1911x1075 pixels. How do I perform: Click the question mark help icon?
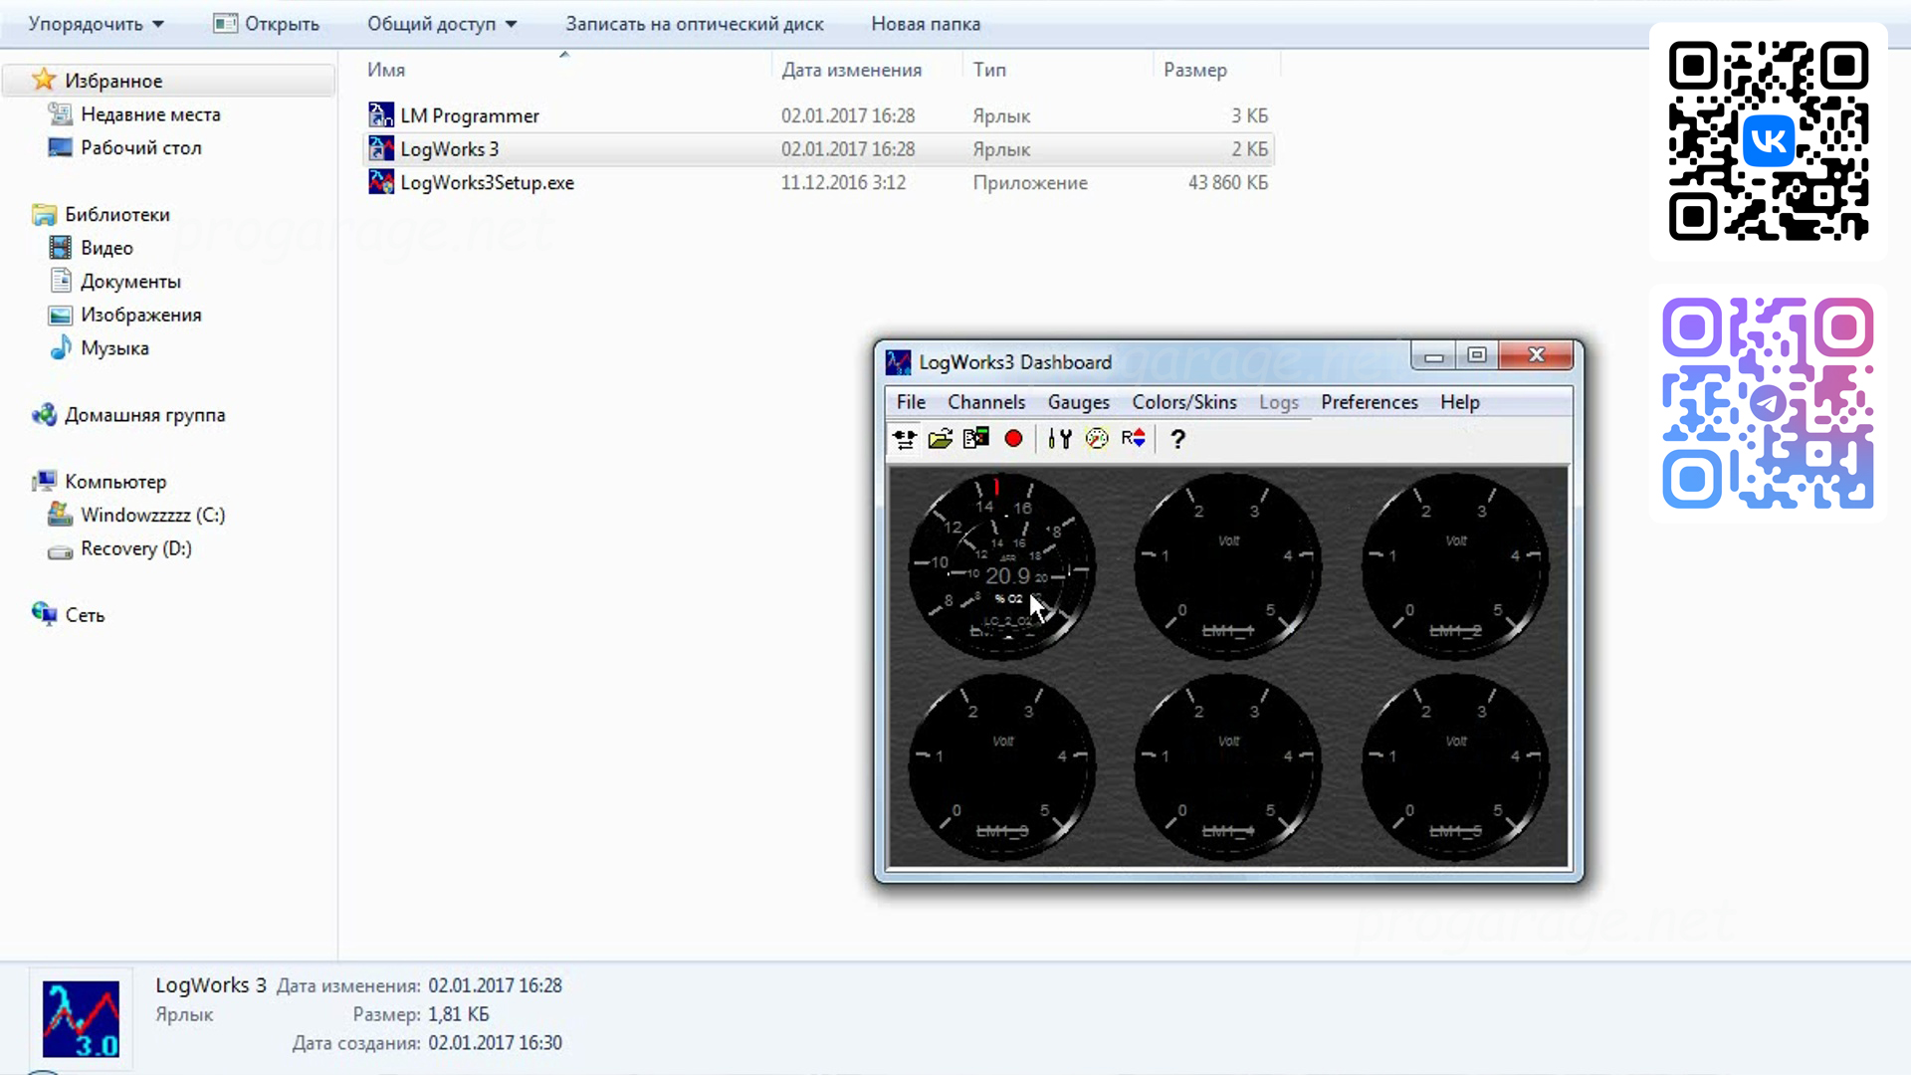pos(1177,439)
